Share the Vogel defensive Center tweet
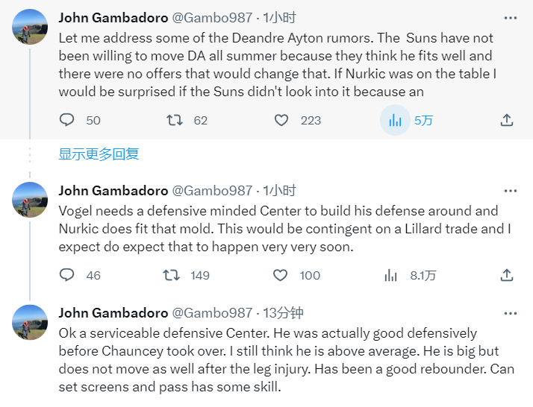 coord(506,275)
